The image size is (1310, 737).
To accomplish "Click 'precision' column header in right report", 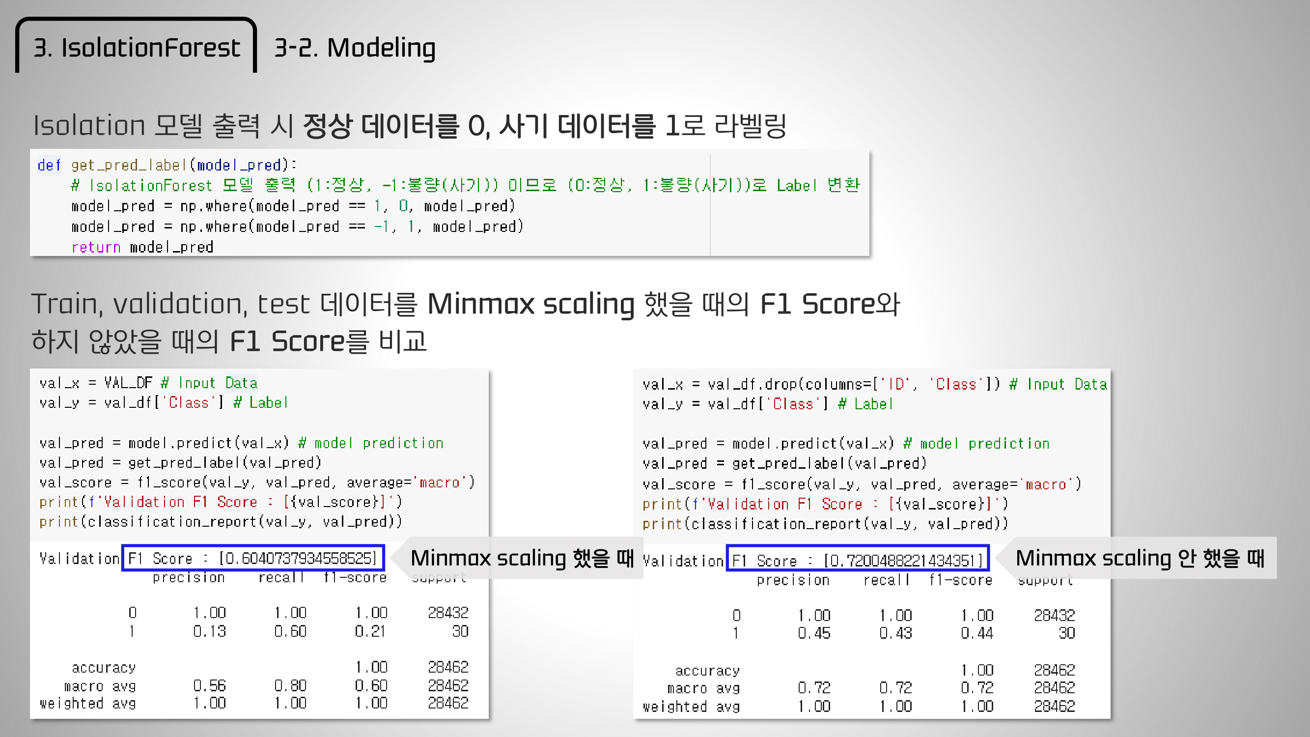I will [793, 580].
